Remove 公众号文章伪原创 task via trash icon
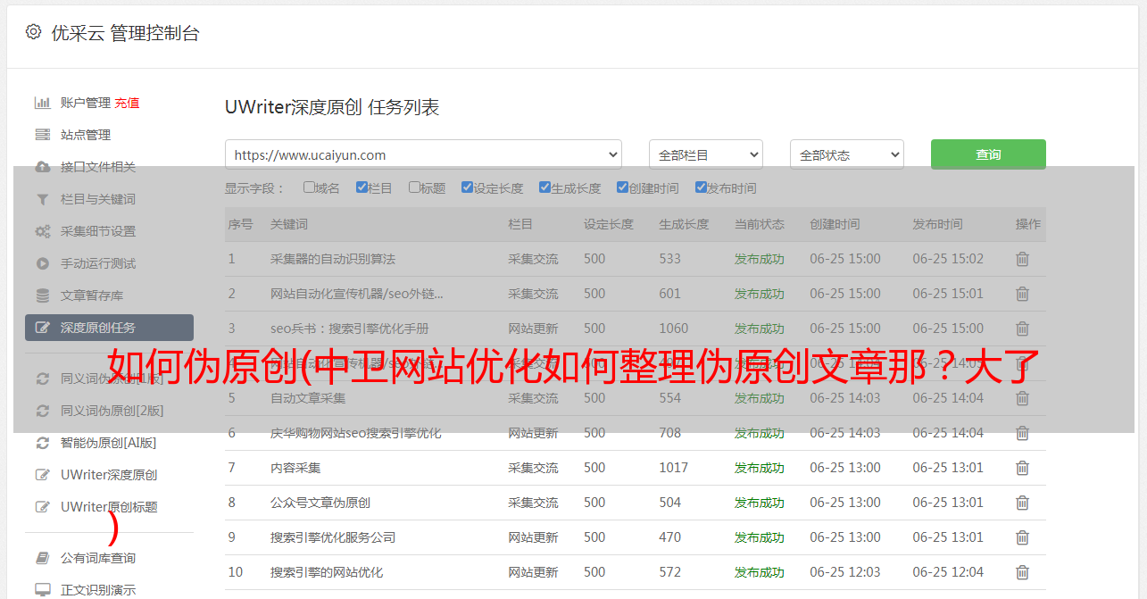This screenshot has width=1147, height=599. (x=1022, y=503)
